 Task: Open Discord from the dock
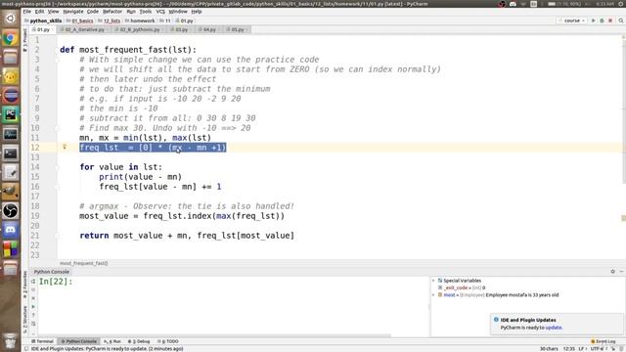pos(11,230)
